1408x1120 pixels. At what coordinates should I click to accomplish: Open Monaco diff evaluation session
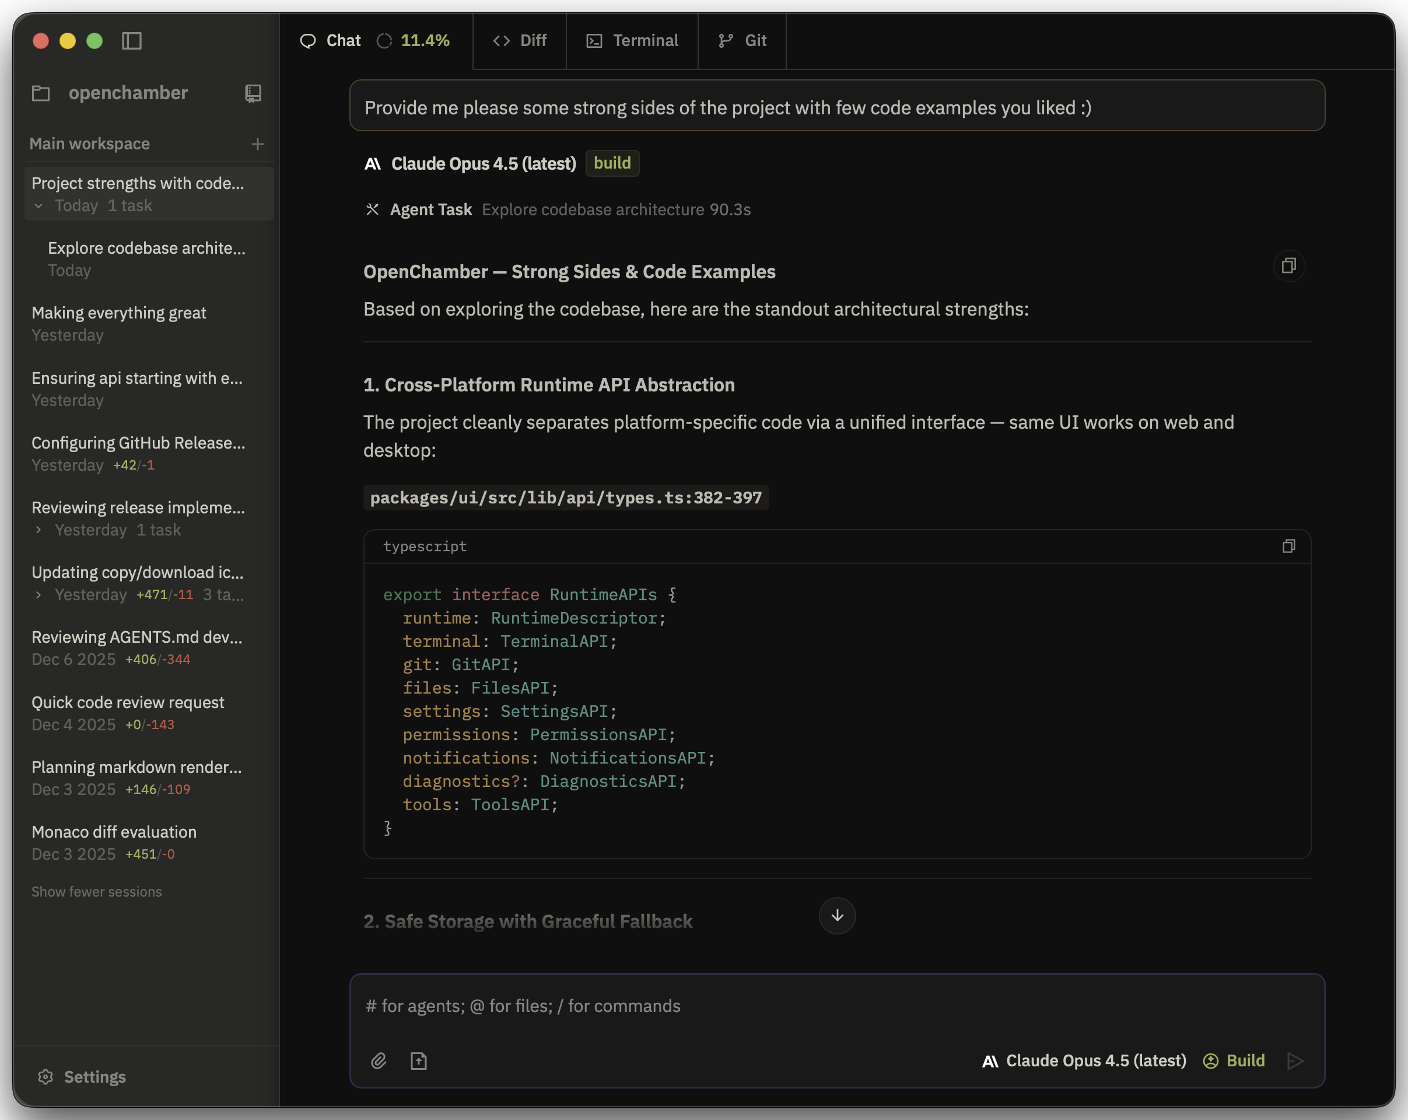[149, 842]
